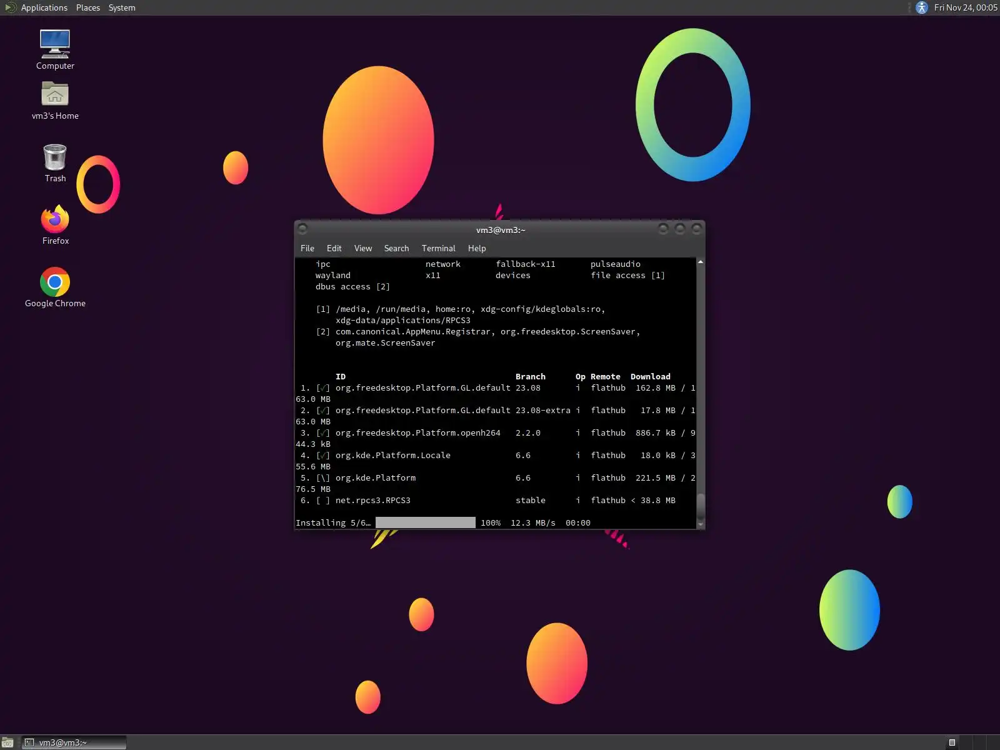Click the text "file access [1]"

tap(628, 275)
